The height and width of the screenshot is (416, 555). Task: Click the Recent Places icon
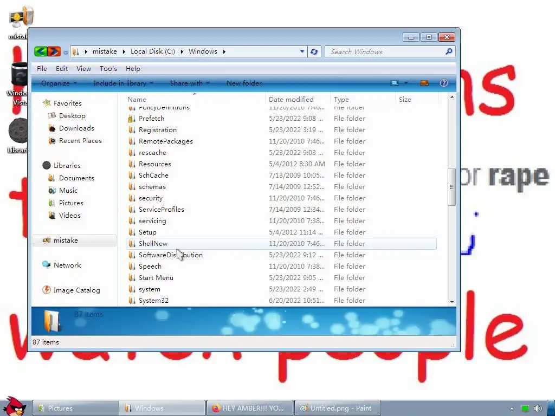52,140
